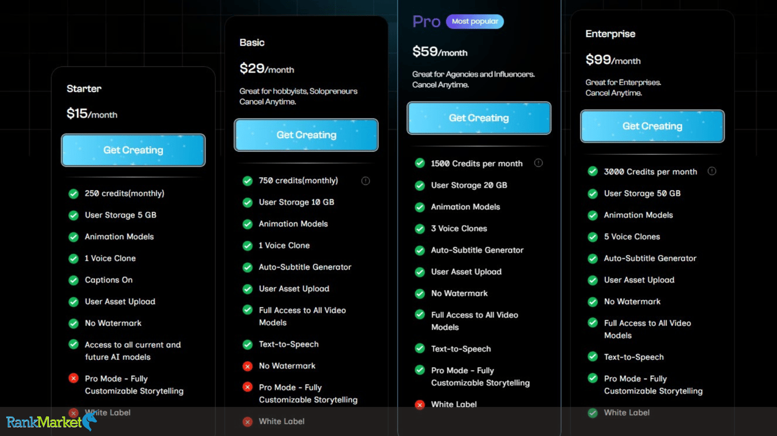Click the Most popular badge
Screen dimensions: 777x436
tap(475, 22)
